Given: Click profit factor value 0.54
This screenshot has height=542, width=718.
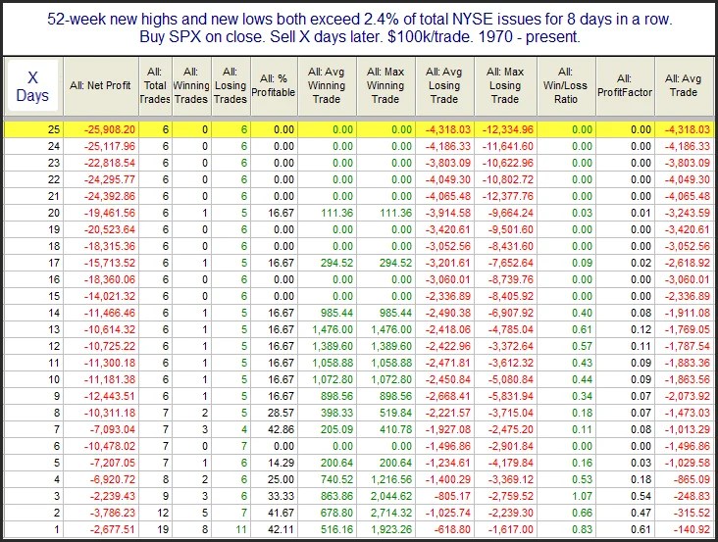Looking at the screenshot, I should pos(641,496).
